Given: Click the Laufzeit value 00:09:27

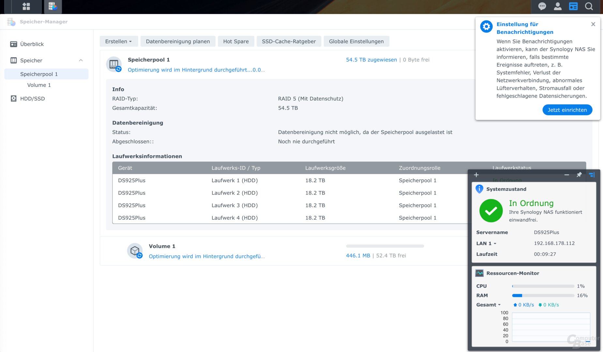Looking at the screenshot, I should tap(545, 254).
